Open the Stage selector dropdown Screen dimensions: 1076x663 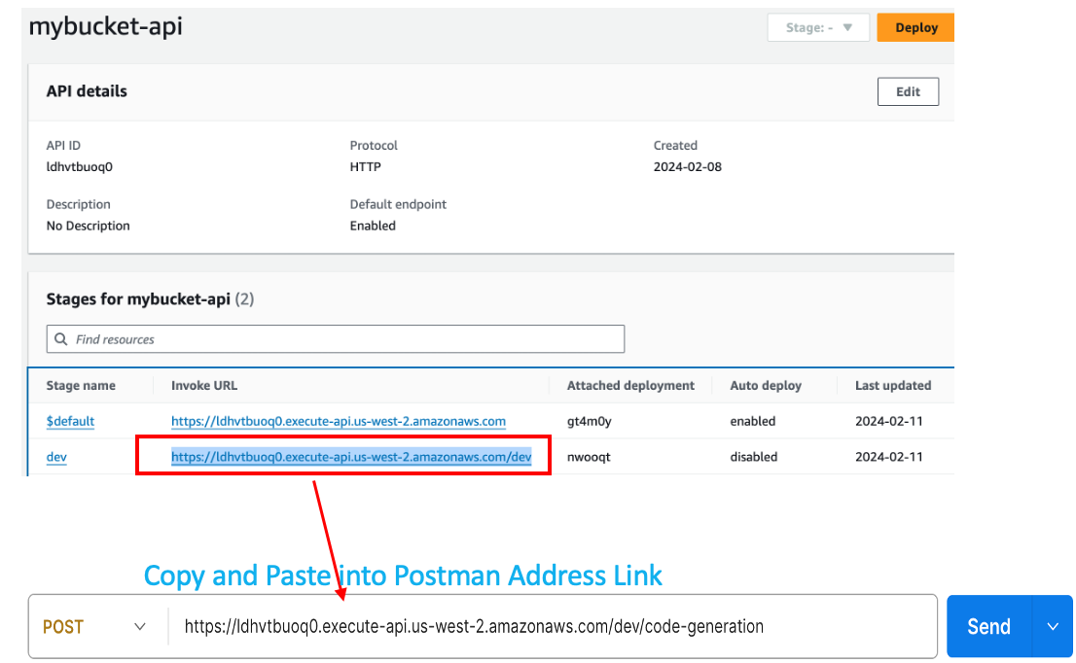tap(816, 27)
